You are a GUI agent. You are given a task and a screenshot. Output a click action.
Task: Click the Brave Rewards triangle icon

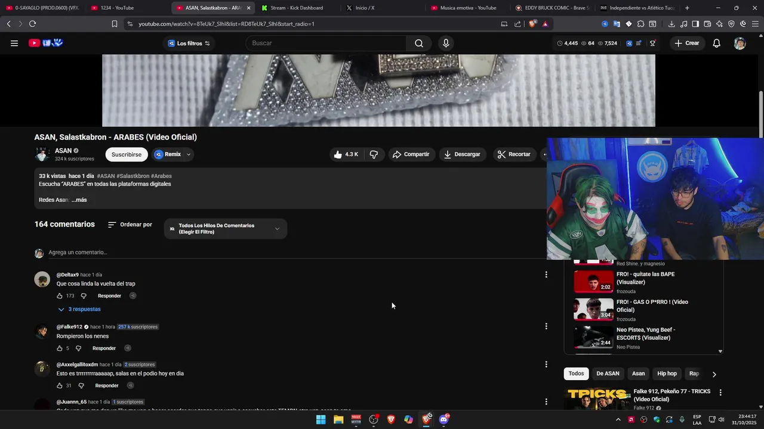[x=545, y=24]
